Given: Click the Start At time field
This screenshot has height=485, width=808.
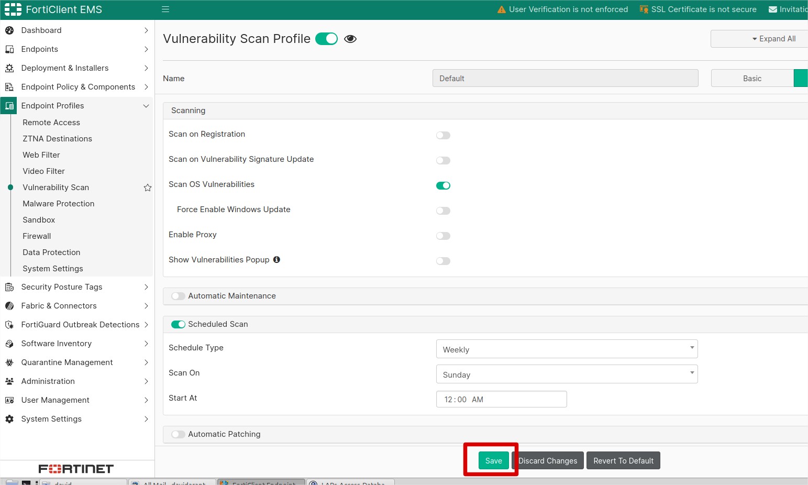Looking at the screenshot, I should coord(501,399).
